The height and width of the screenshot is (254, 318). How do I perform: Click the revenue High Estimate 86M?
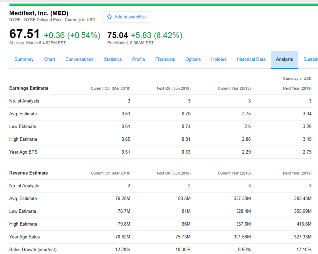(186, 224)
